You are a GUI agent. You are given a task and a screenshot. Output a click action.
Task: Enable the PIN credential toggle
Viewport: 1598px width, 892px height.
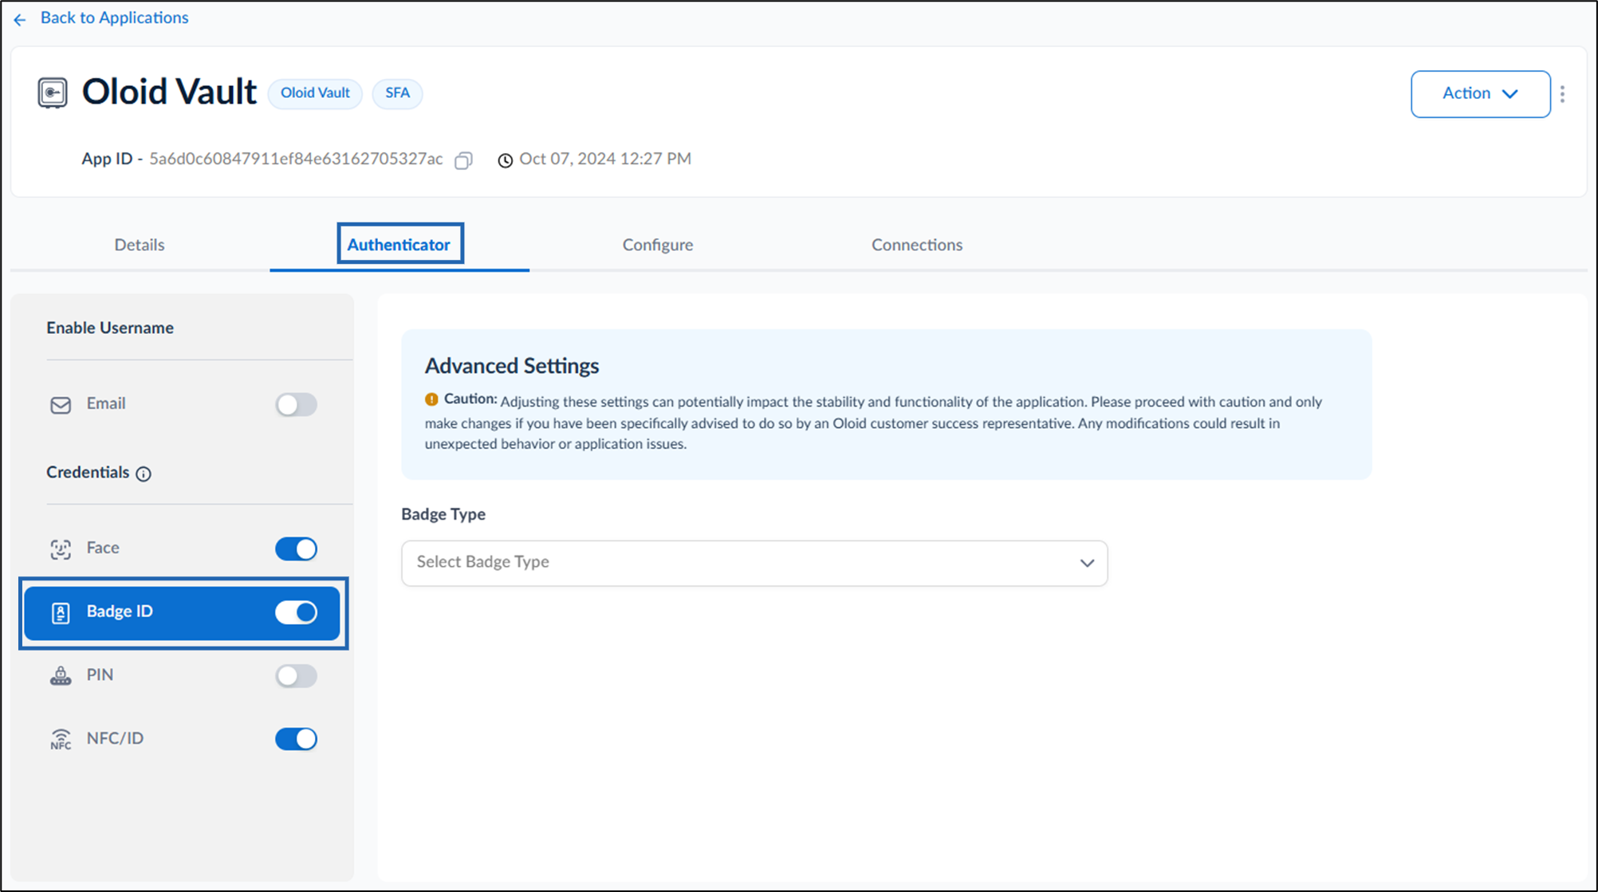(297, 676)
